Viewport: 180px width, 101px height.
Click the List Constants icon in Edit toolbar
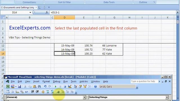click(12, 92)
